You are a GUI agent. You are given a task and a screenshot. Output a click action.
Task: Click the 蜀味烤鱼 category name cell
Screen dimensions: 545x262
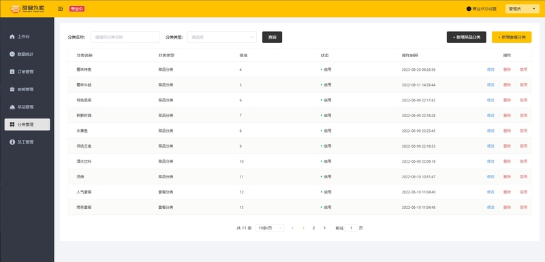[84, 69]
